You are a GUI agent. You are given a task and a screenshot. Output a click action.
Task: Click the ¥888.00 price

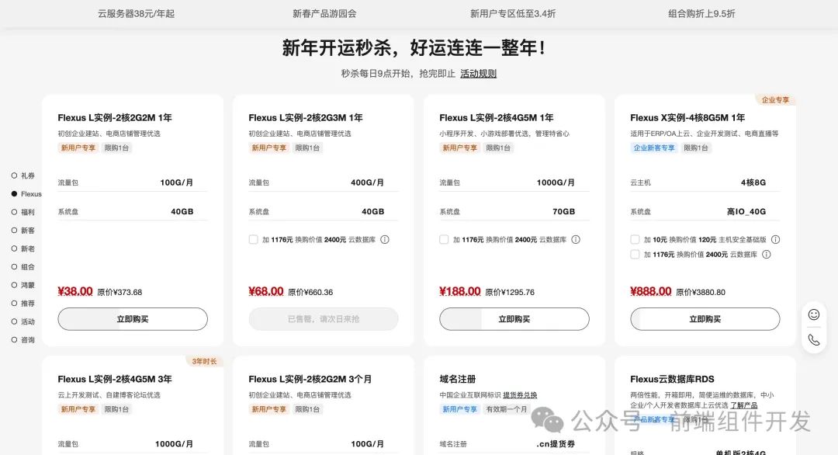point(651,291)
